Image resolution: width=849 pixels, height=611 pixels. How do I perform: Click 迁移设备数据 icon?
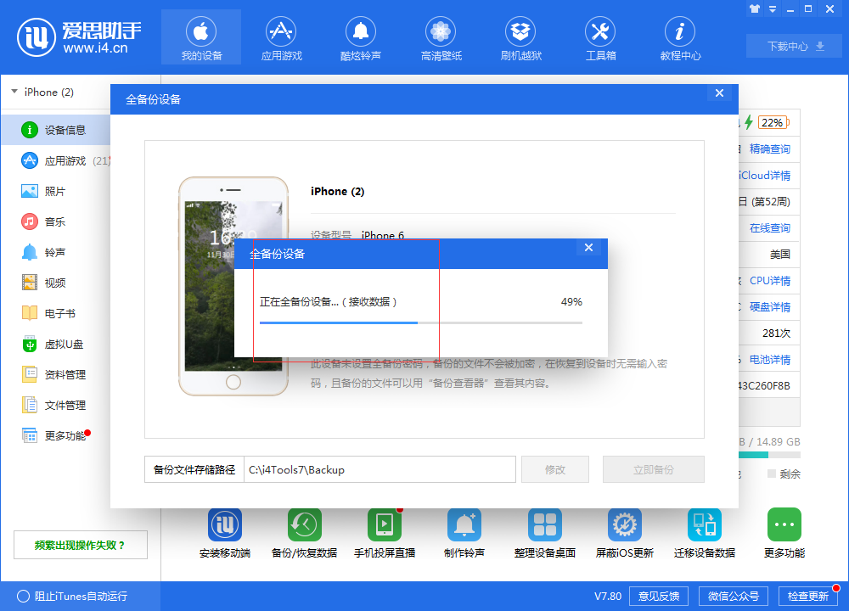tap(705, 524)
